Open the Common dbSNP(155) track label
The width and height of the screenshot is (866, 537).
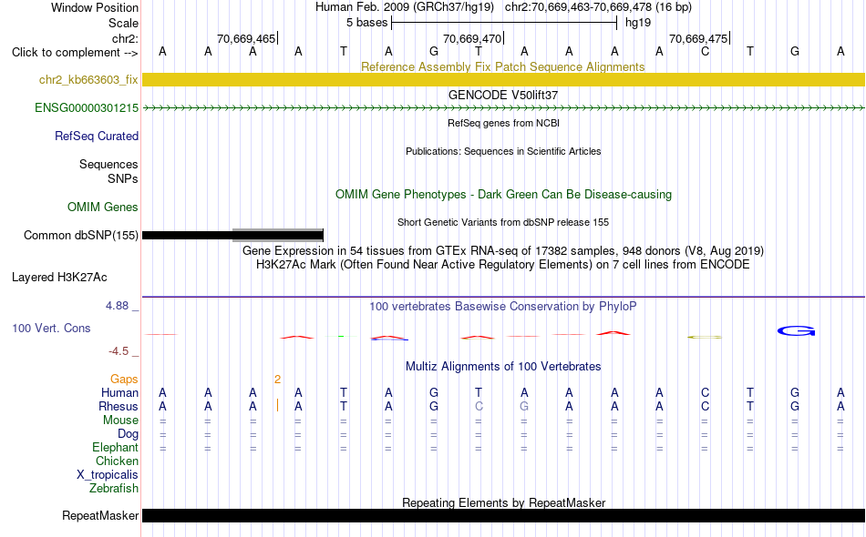tap(80, 235)
